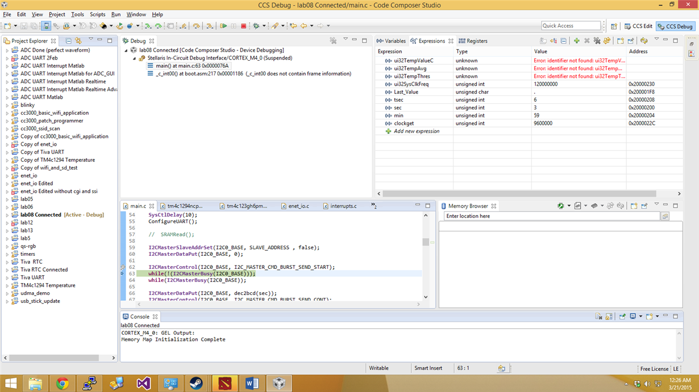Collapse the lab08 Connected debug session node
This screenshot has height=392, width=699.
click(127, 50)
